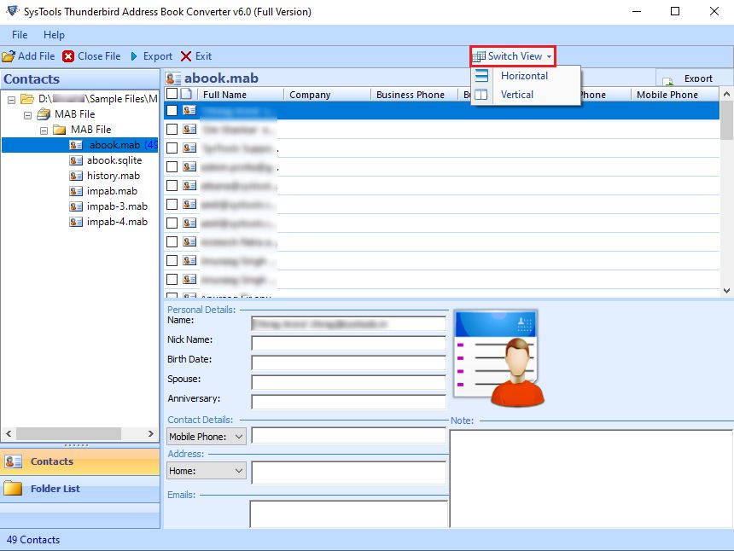Open the Mobile Phone type dropdown
The height and width of the screenshot is (551, 734).
[x=239, y=437]
